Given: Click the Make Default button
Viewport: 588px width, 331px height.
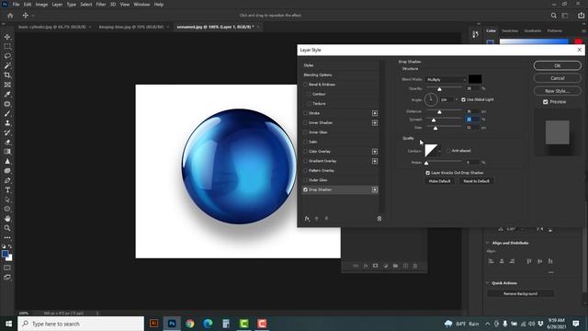Looking at the screenshot, I should tap(439, 181).
